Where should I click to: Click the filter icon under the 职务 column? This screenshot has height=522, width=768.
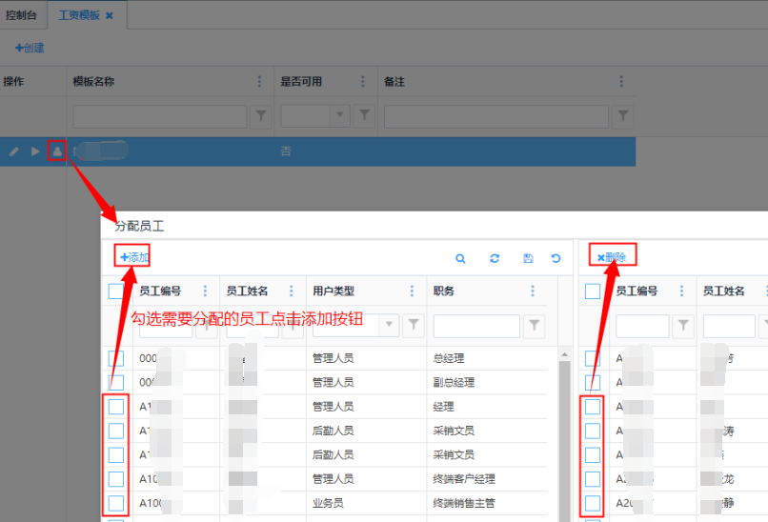point(536,326)
